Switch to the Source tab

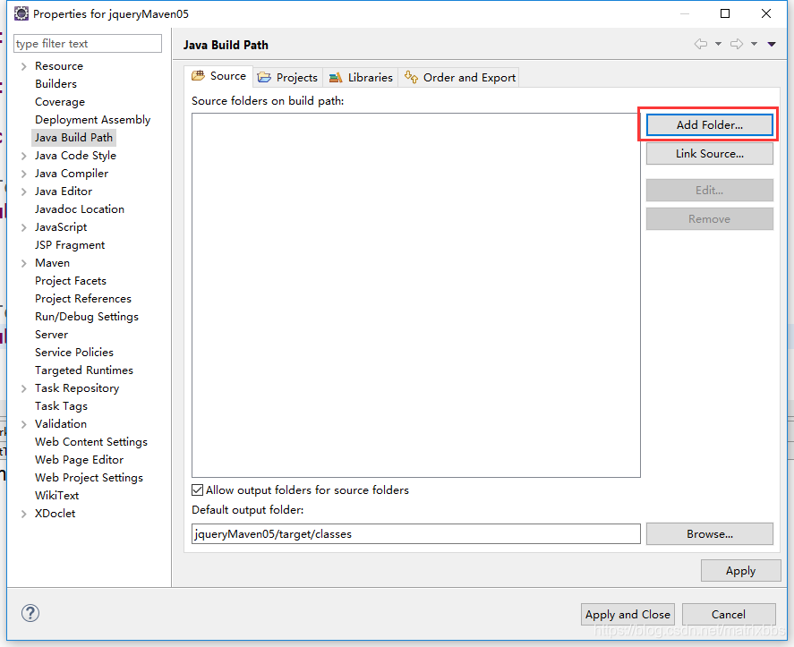click(x=218, y=76)
